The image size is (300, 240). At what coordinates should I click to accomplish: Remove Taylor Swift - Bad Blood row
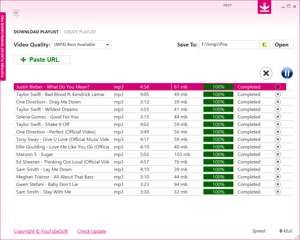click(277, 94)
